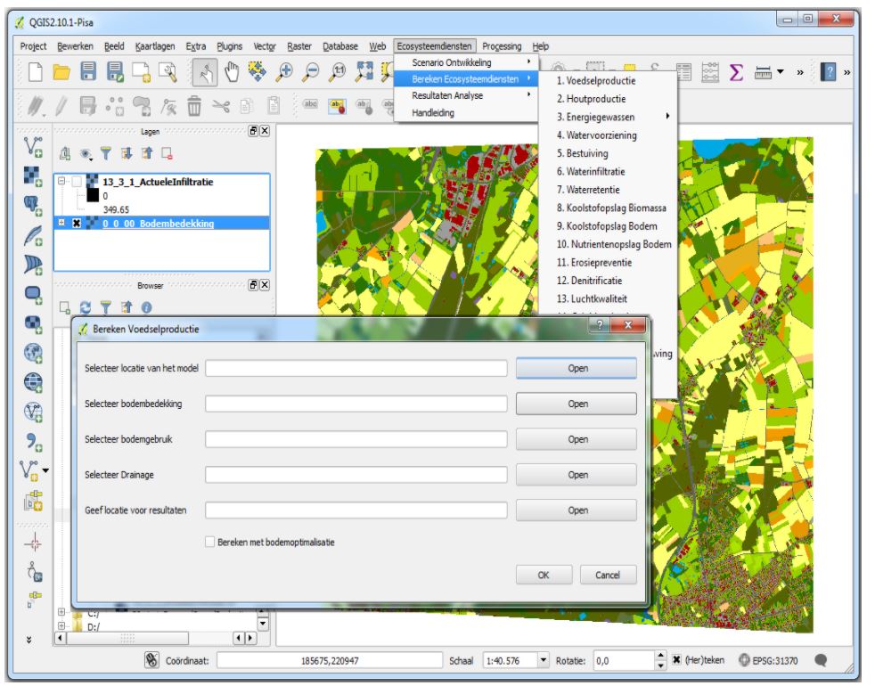This screenshot has height=694, width=875.
Task: Click the trash icon to delete features
Action: pos(196,105)
